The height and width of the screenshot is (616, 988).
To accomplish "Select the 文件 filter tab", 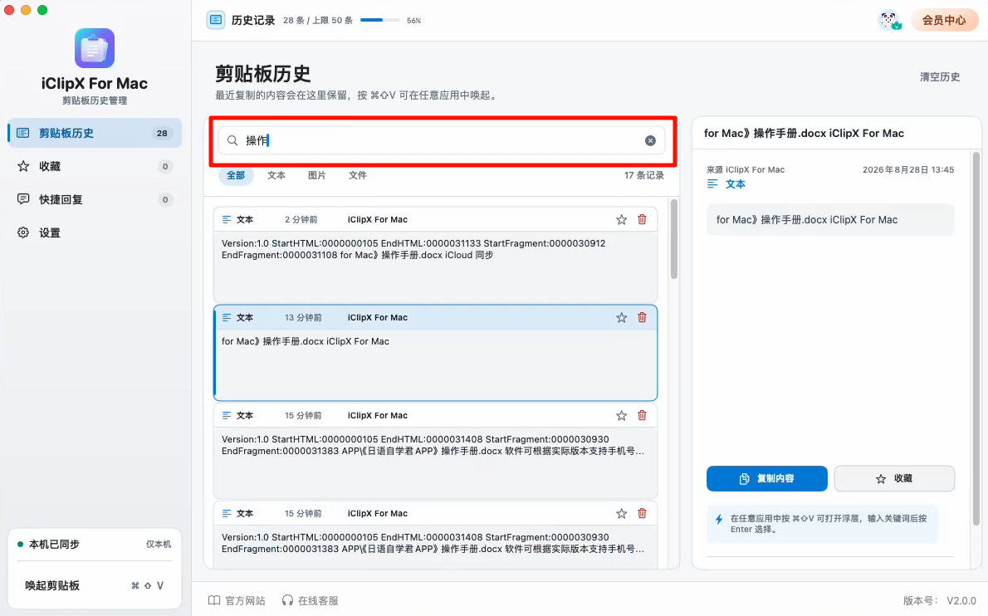I will tap(357, 175).
